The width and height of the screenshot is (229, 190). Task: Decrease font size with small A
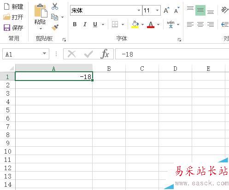click(x=176, y=10)
